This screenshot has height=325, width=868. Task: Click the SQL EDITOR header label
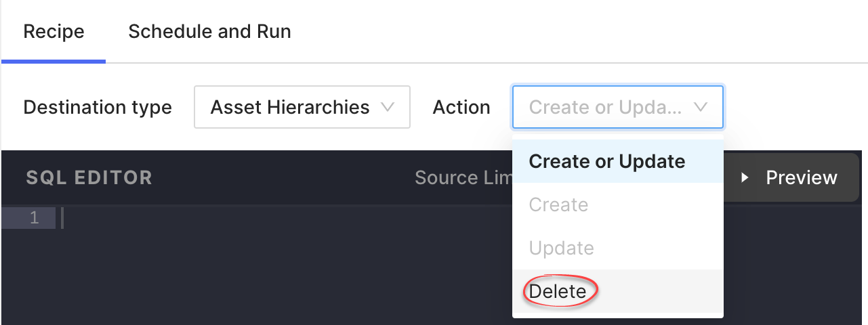tap(89, 177)
